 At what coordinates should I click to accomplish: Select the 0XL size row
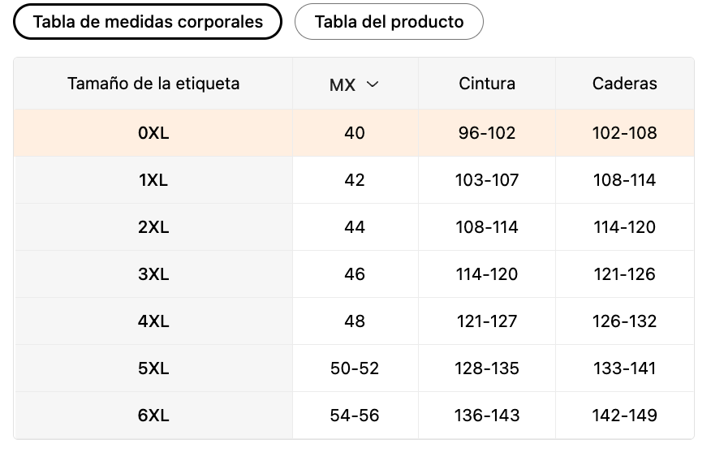tap(153, 133)
